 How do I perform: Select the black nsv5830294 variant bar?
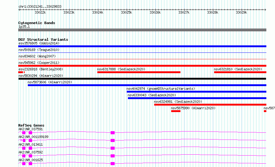point(142,79)
